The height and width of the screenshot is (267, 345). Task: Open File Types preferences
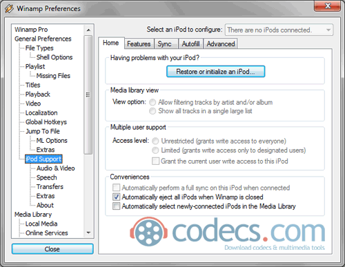tap(39, 48)
